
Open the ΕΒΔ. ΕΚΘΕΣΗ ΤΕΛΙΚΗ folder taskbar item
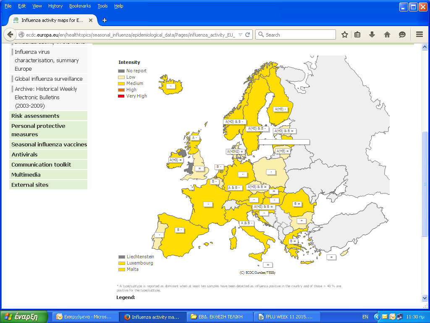[x=220, y=317]
